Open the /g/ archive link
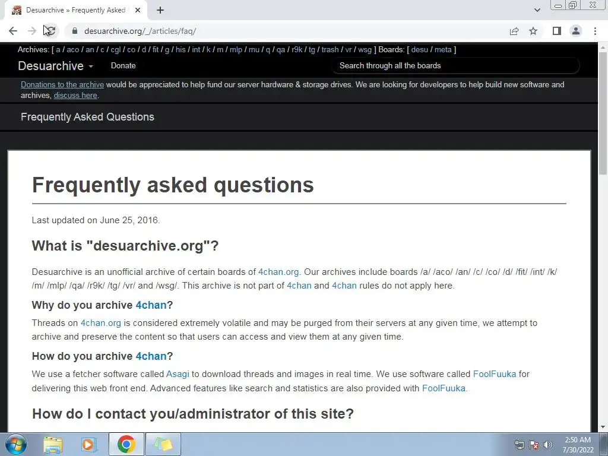The height and width of the screenshot is (456, 608). point(167,50)
